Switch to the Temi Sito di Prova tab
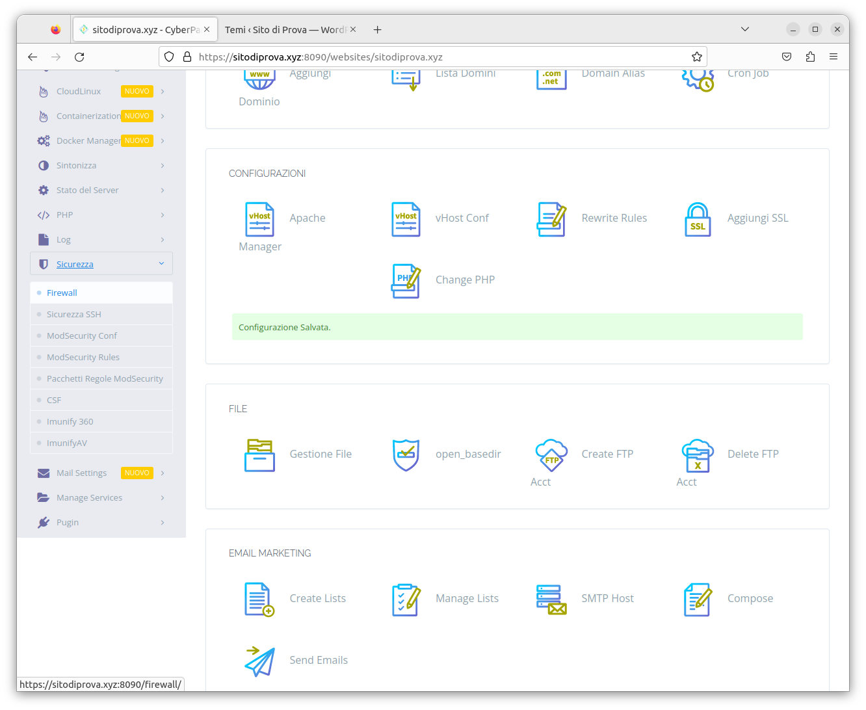Screen dimensions: 866x710 coord(286,30)
